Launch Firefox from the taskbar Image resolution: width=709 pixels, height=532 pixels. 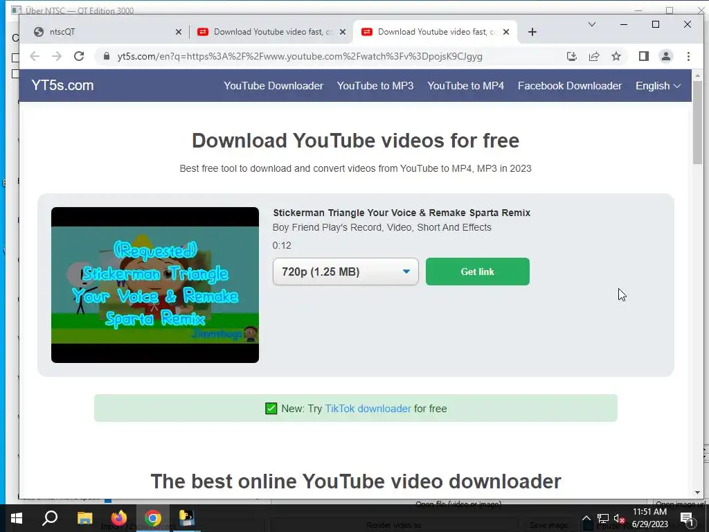(119, 518)
